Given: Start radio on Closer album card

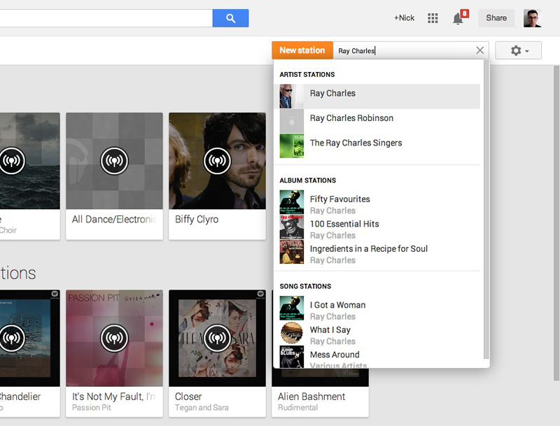Looking at the screenshot, I should pyautogui.click(x=217, y=338).
